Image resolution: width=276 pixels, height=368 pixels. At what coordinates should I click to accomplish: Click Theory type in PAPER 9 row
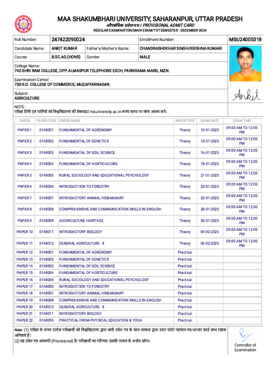(185, 221)
